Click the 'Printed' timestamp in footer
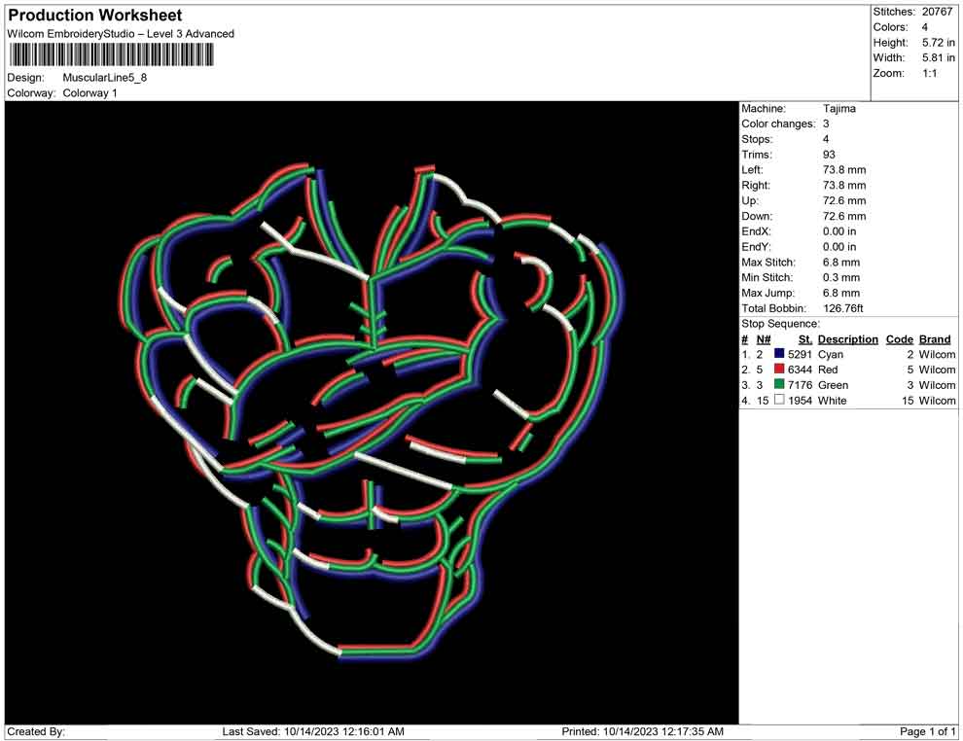 point(642,731)
